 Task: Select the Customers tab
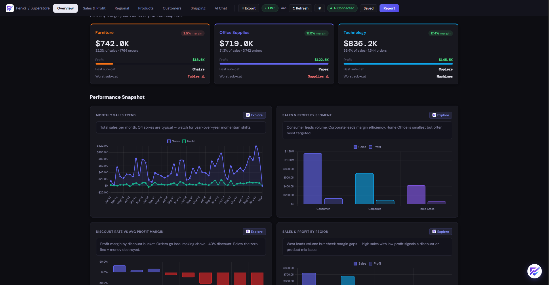coord(172,8)
